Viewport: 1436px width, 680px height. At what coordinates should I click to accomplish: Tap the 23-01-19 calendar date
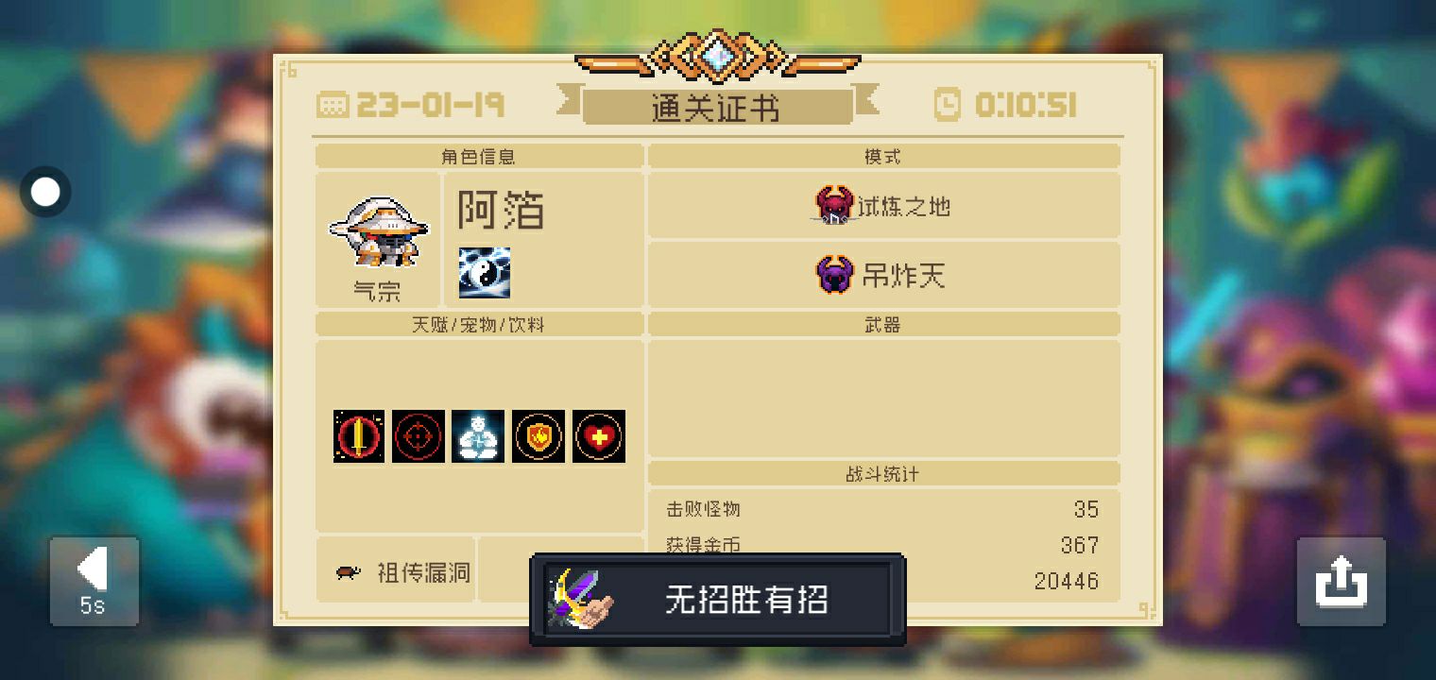pos(411,105)
